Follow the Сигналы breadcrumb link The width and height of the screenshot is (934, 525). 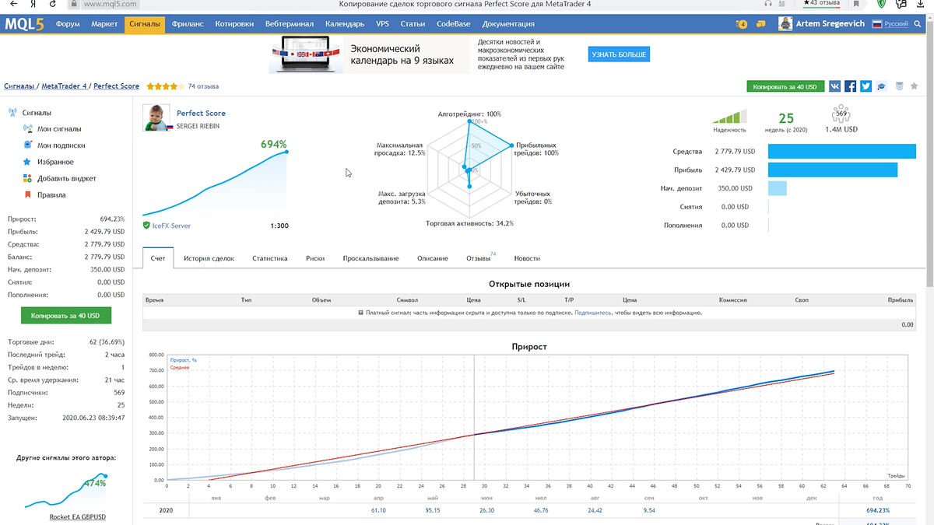(19, 86)
